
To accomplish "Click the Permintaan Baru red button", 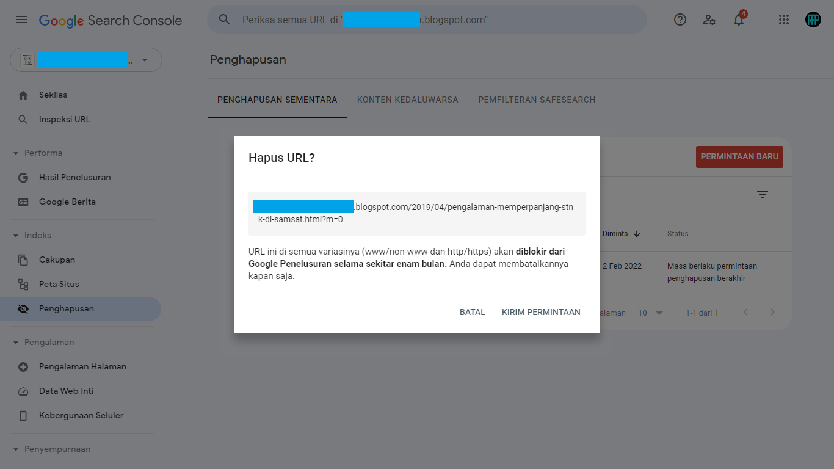I will 739,157.
